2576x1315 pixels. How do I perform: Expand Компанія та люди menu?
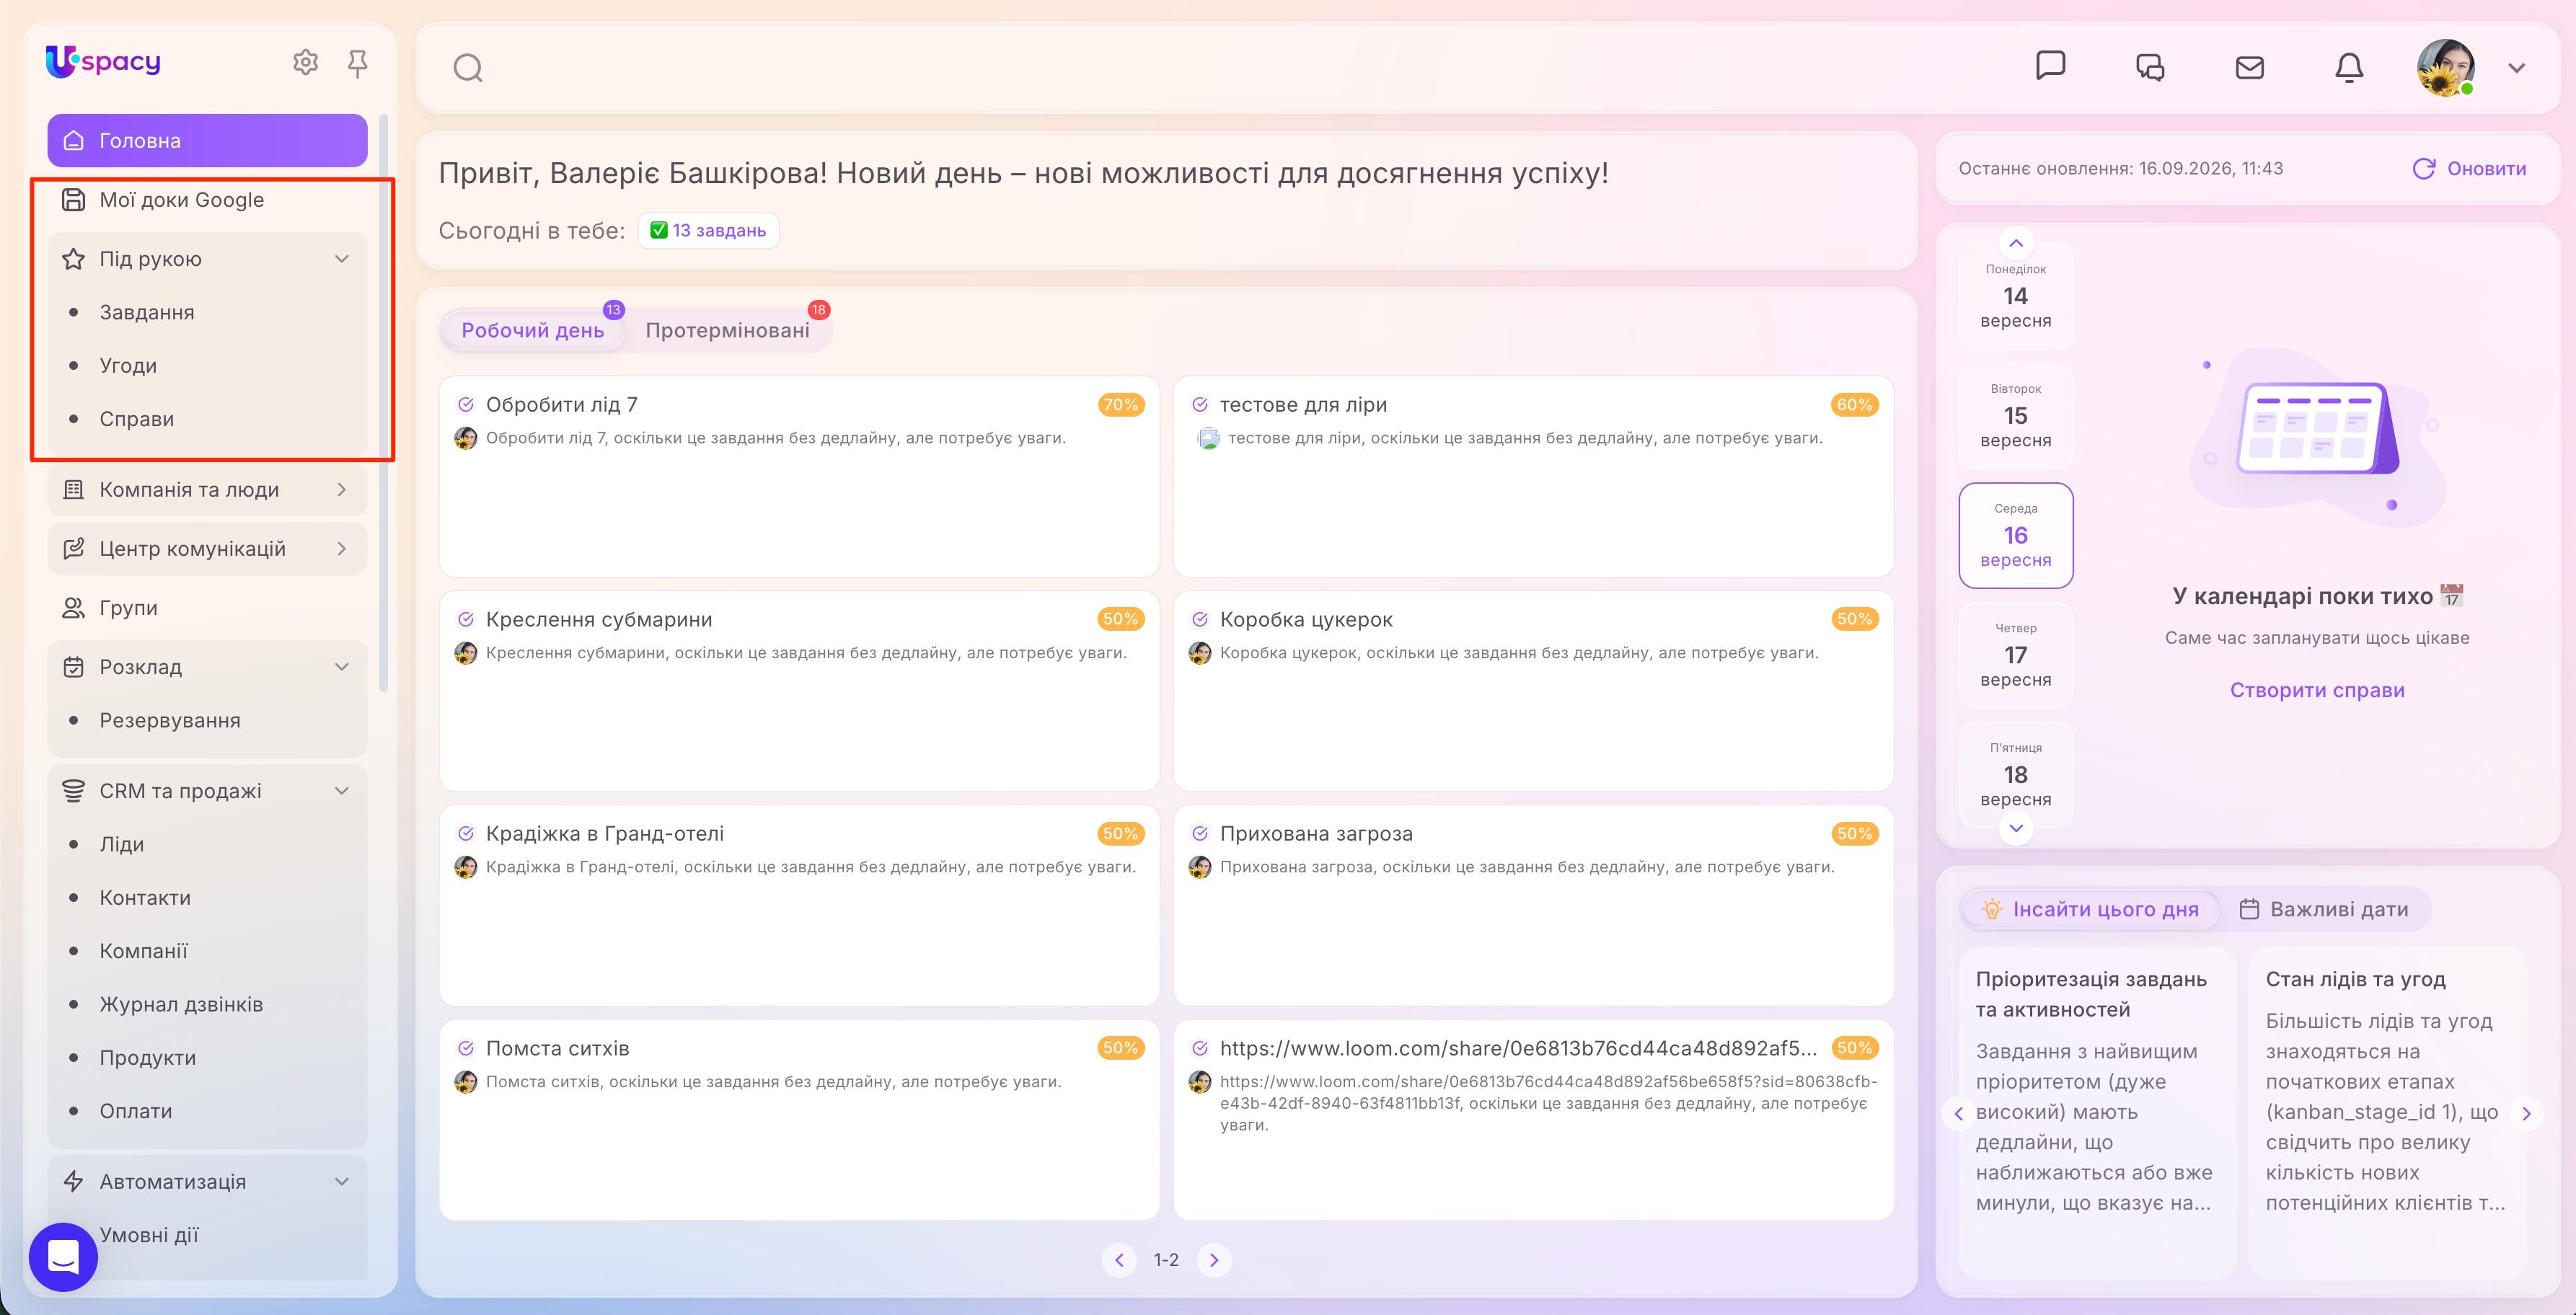341,490
